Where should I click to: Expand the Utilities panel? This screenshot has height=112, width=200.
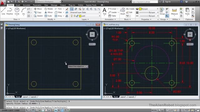click(176, 19)
